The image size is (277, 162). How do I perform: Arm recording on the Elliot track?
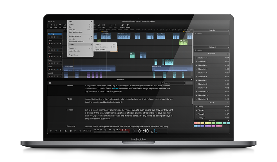[49, 57]
